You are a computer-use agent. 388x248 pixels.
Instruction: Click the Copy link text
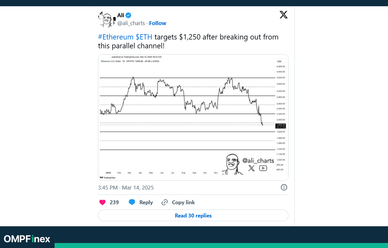(x=183, y=202)
